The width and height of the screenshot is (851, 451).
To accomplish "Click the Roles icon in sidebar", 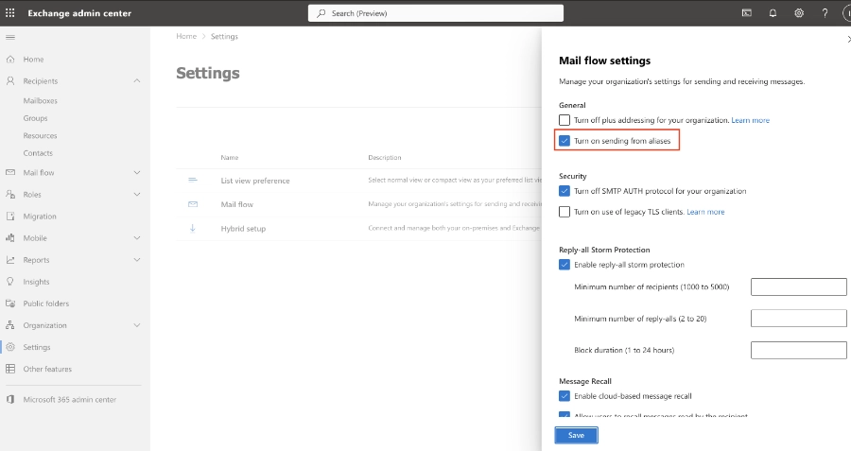I will click(10, 194).
